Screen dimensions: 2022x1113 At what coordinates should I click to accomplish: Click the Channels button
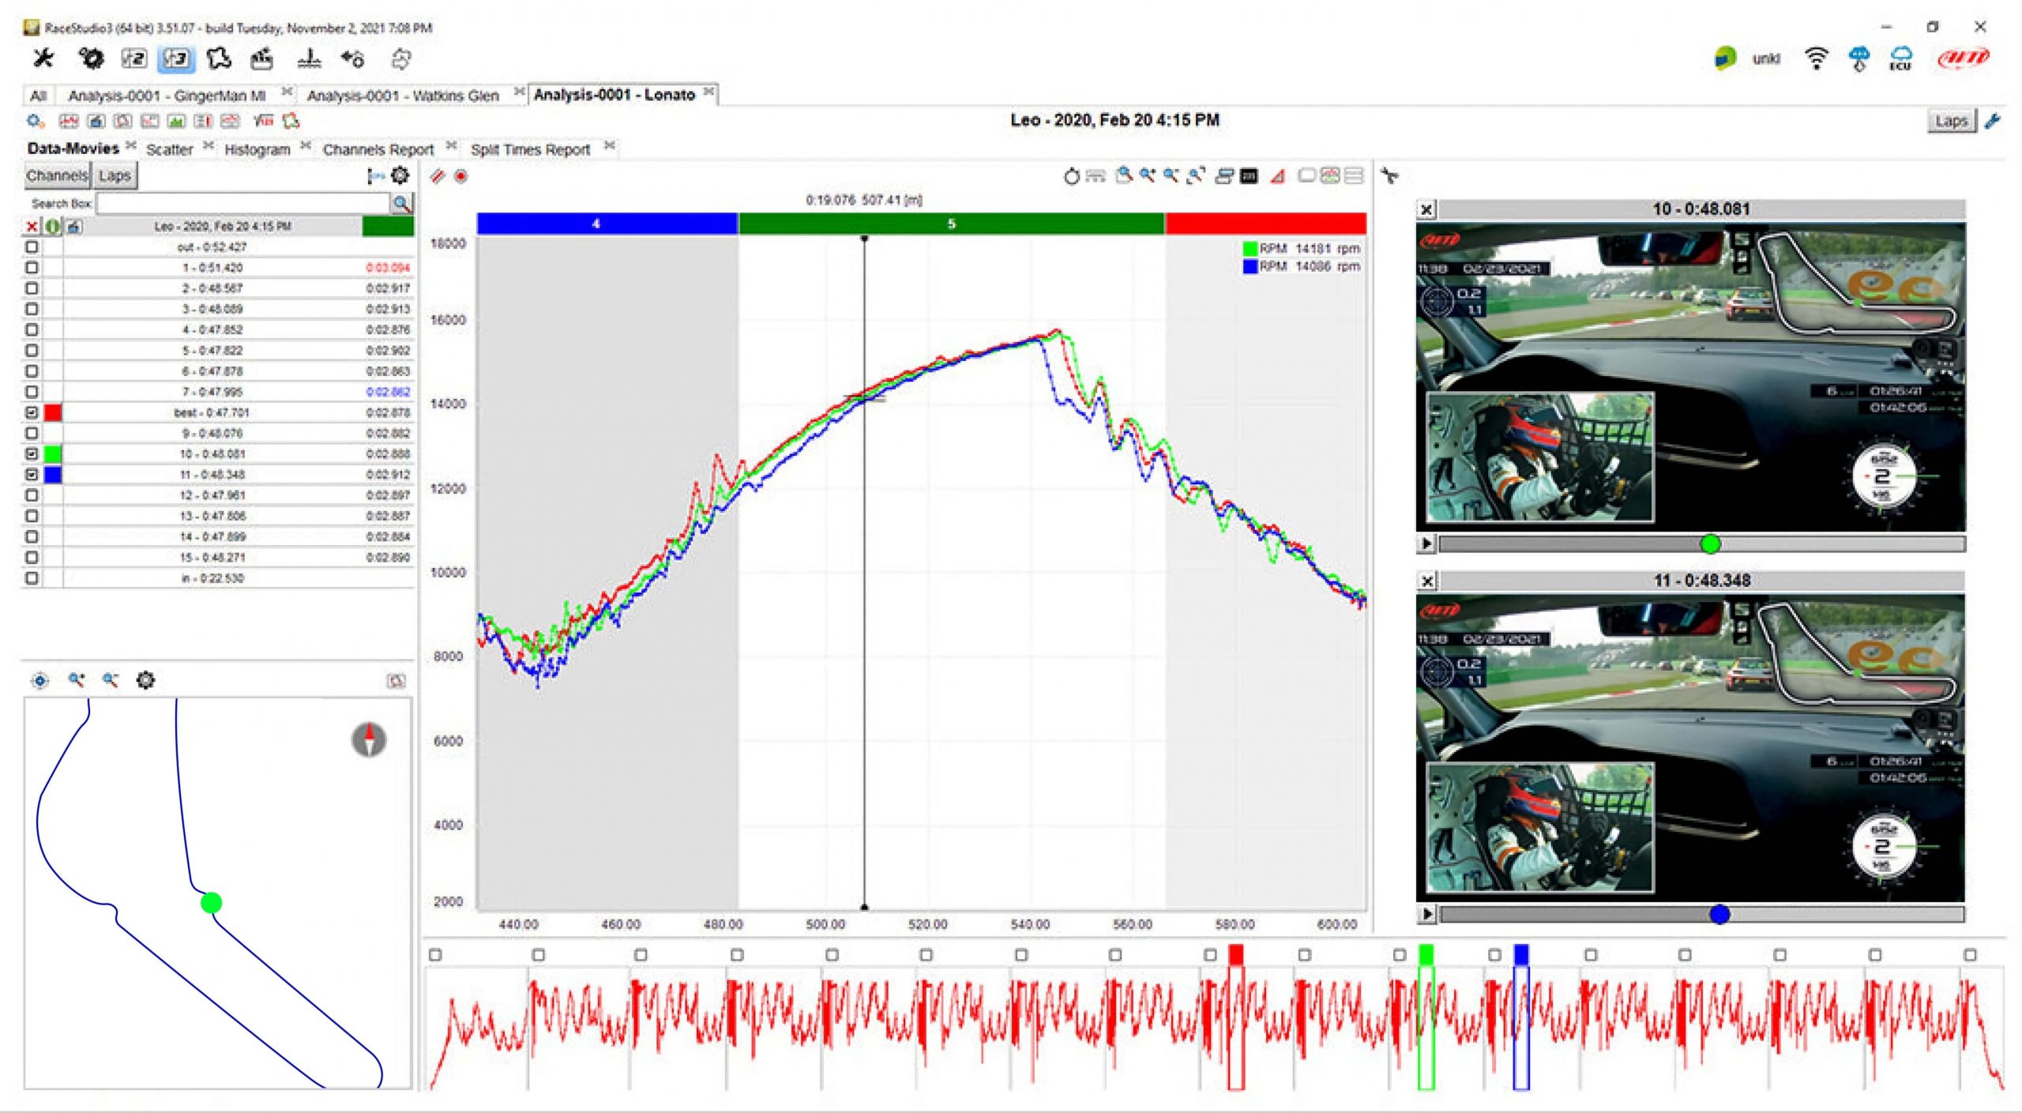point(57,175)
